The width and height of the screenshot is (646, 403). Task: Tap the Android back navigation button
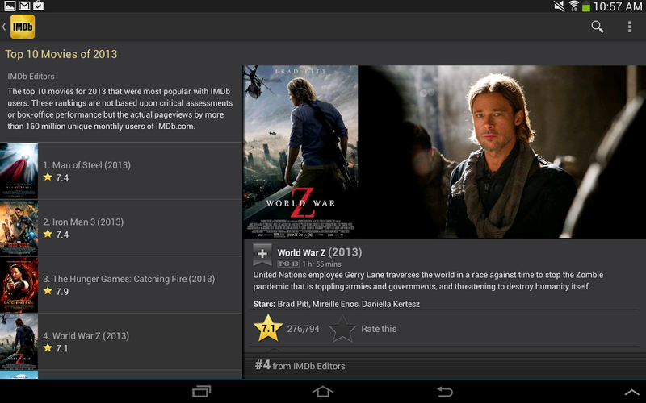coord(445,391)
